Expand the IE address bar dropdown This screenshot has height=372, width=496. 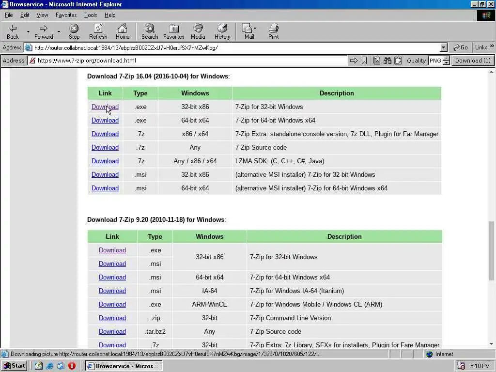(x=444, y=47)
